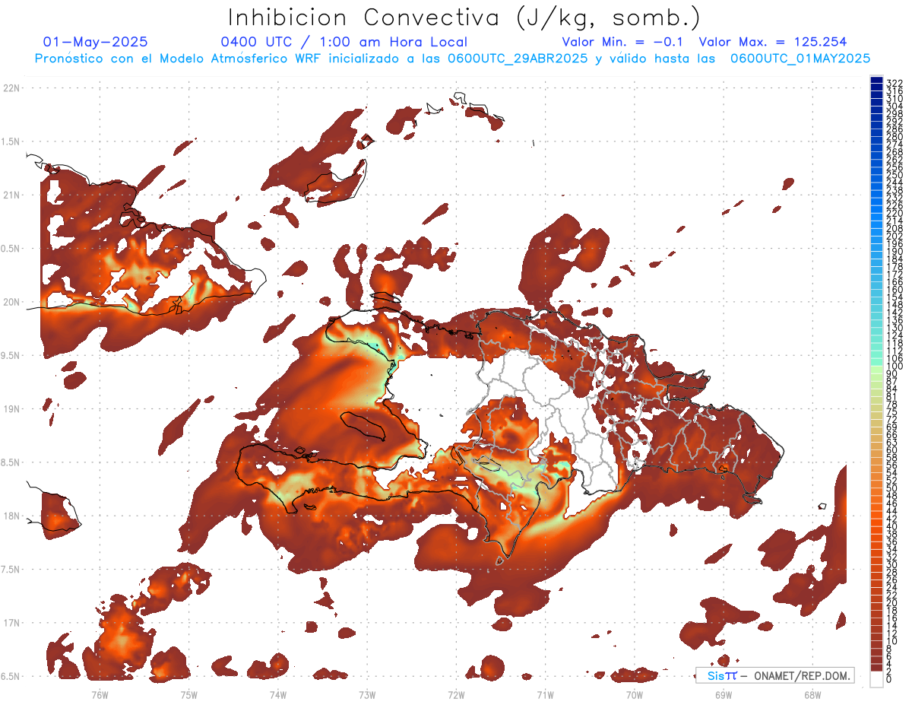Click the '100' color bar value
Screen dimensions: 912x705
pos(895,367)
